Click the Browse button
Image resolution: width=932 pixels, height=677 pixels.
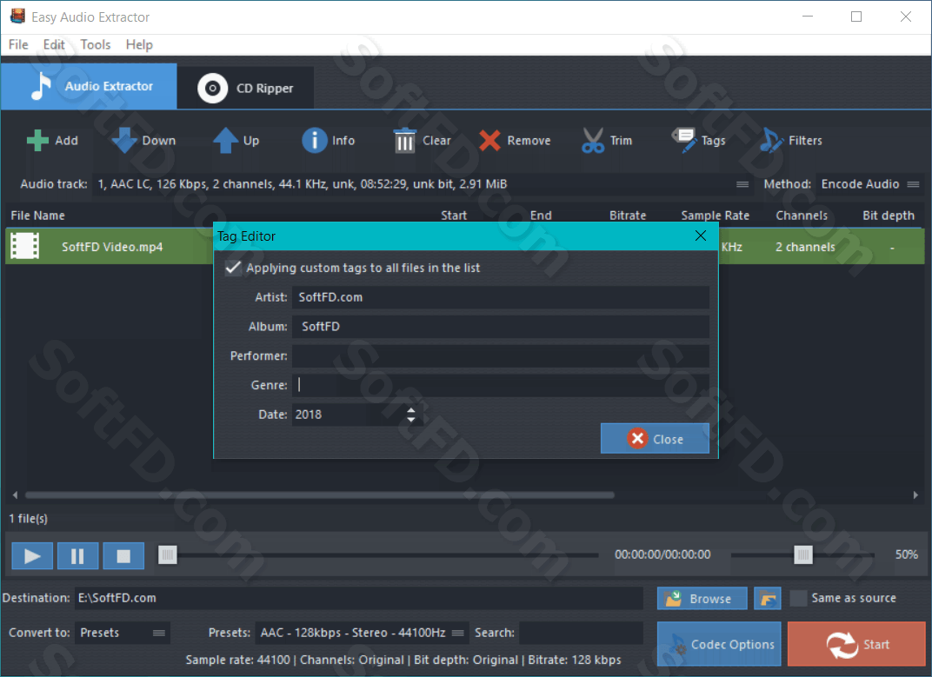702,598
